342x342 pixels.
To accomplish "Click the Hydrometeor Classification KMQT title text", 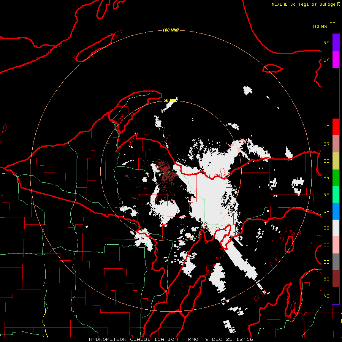I will (171, 339).
